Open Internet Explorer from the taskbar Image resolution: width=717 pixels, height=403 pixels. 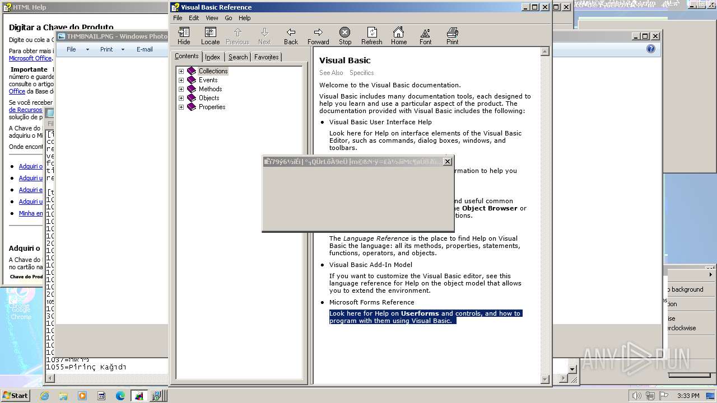(x=44, y=396)
